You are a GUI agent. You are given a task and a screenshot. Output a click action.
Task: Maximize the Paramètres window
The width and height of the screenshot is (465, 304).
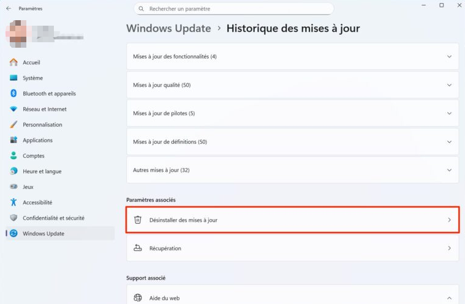pos(442,6)
